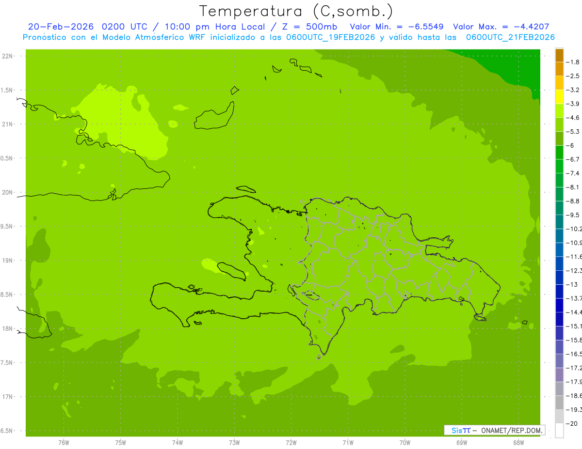Screen dimensions: 582x449
Task: Click the '69W' longitude label
Action: pyautogui.click(x=462, y=442)
